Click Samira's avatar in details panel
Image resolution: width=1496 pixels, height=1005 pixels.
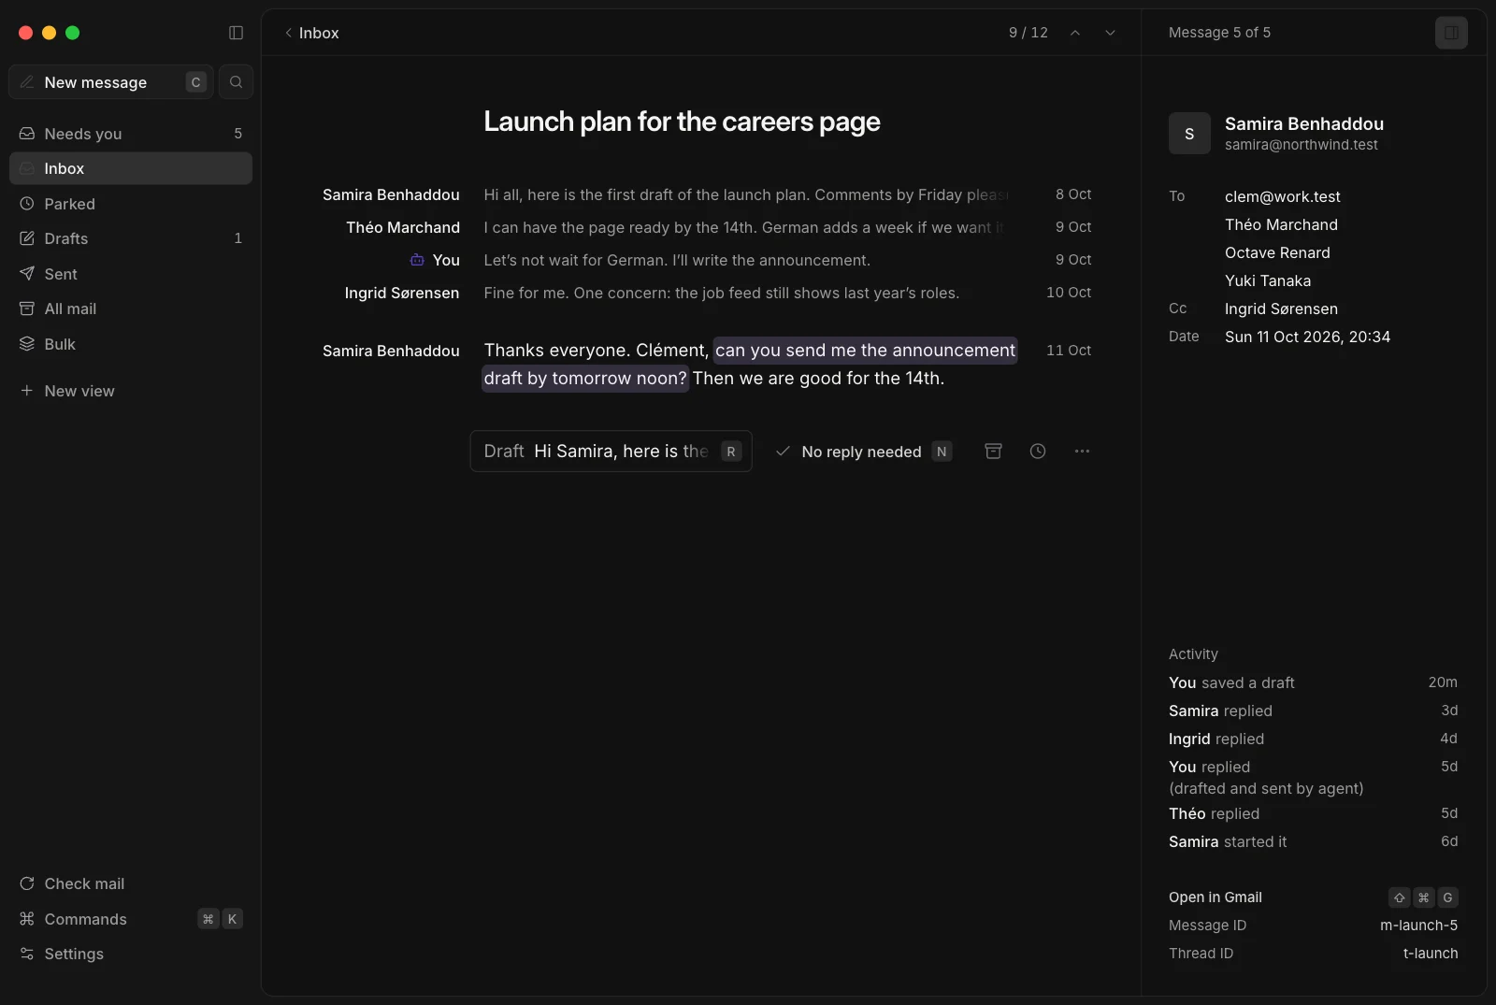[1189, 134]
